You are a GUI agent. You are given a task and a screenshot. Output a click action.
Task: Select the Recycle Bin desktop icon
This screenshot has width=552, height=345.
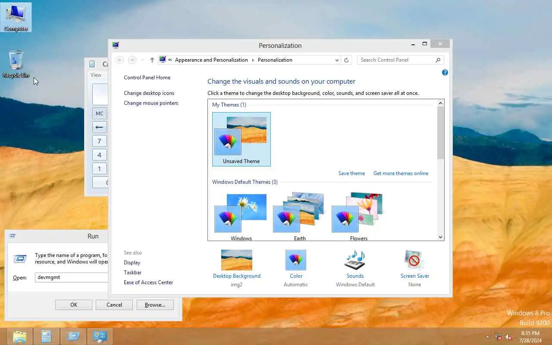pos(16,64)
